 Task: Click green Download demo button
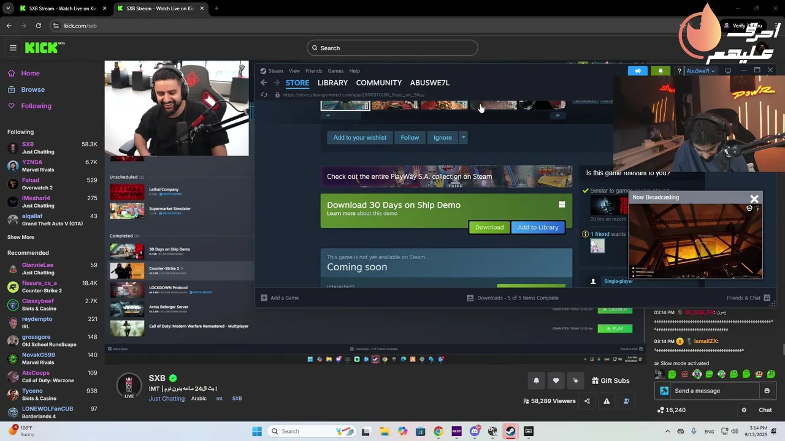click(x=489, y=227)
